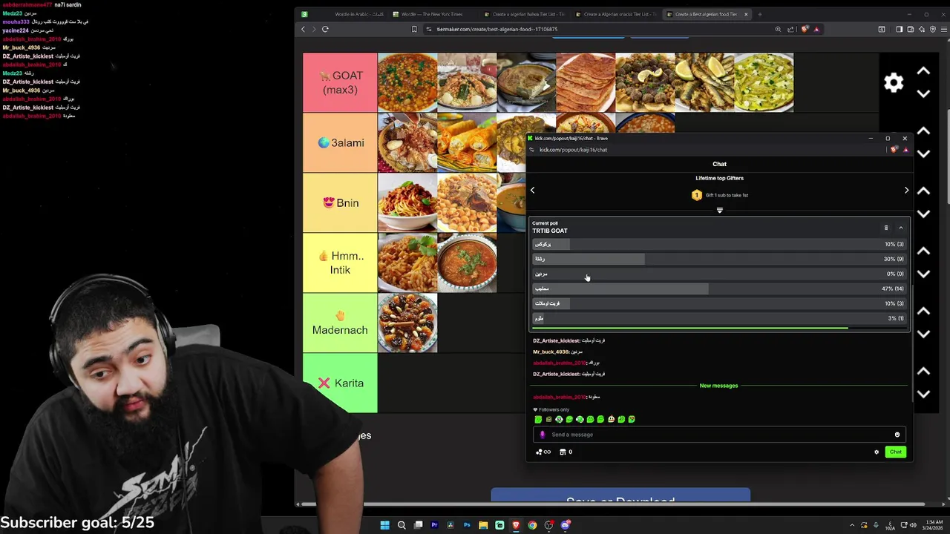Insert the first green quick emote
Image resolution: width=950 pixels, height=534 pixels.
coord(538,419)
